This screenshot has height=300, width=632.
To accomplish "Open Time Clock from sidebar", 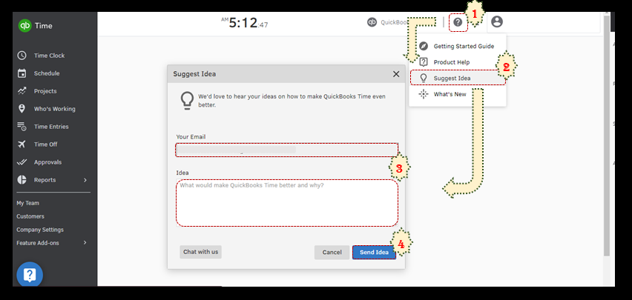I will (x=49, y=56).
